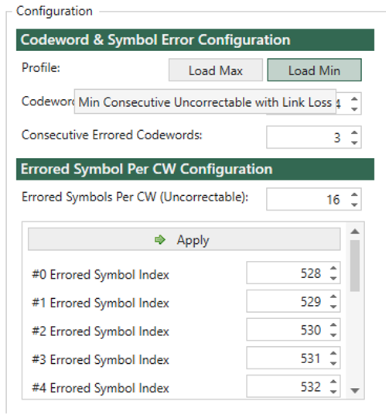Click the Load Min profile button
Image resolution: width=389 pixels, height=415 pixels.
coord(314,70)
